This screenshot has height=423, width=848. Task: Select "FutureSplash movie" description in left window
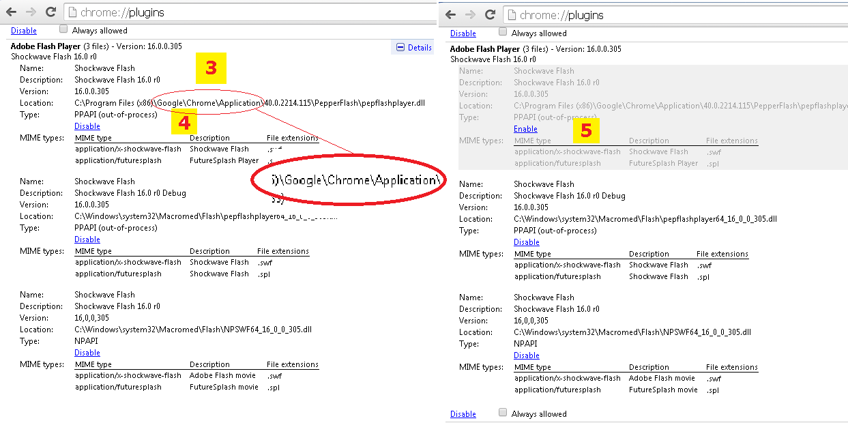(x=224, y=387)
